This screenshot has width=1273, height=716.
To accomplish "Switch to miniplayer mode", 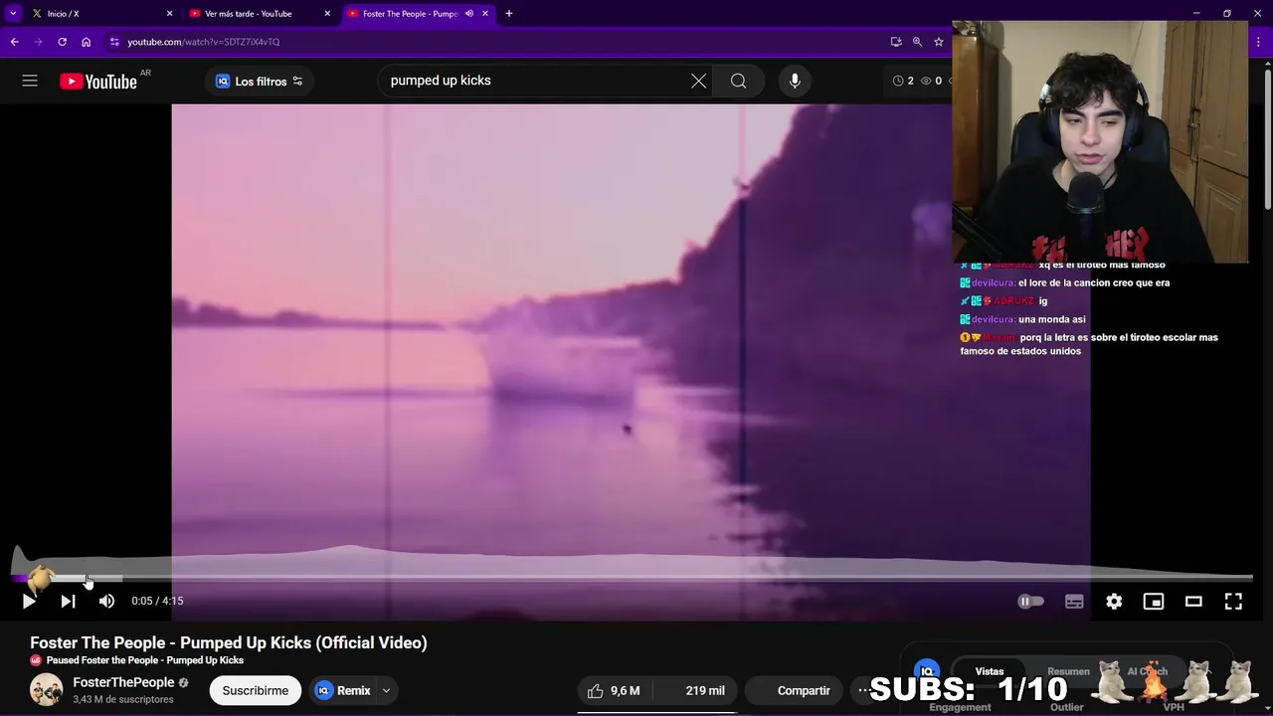I will [x=1154, y=601].
